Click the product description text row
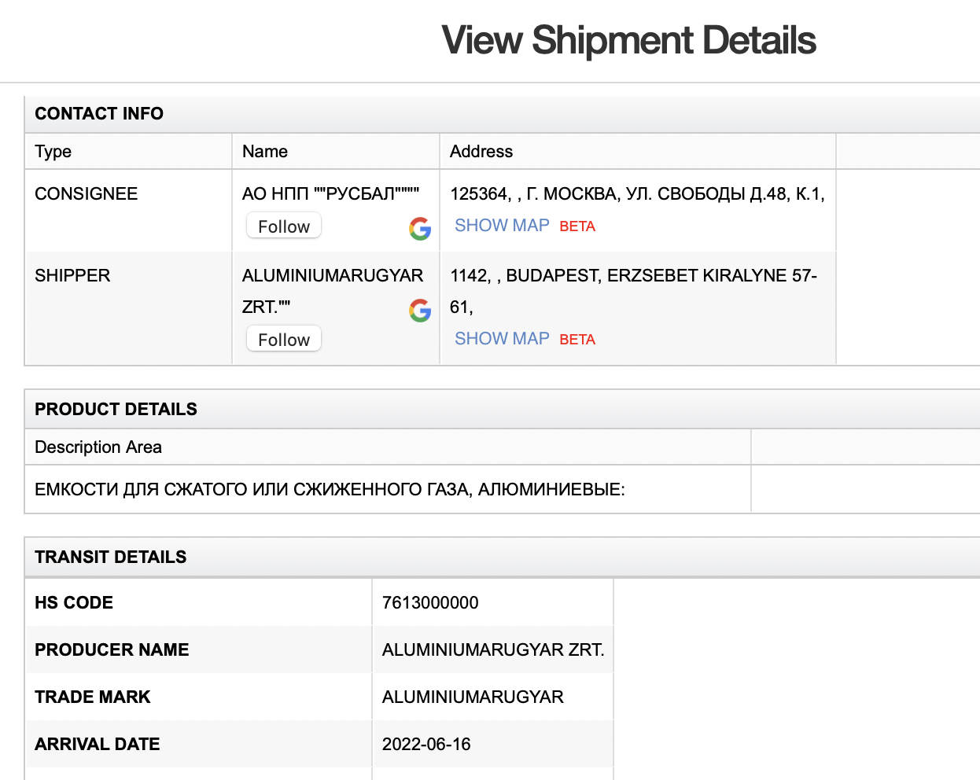This screenshot has width=980, height=780. 330,490
